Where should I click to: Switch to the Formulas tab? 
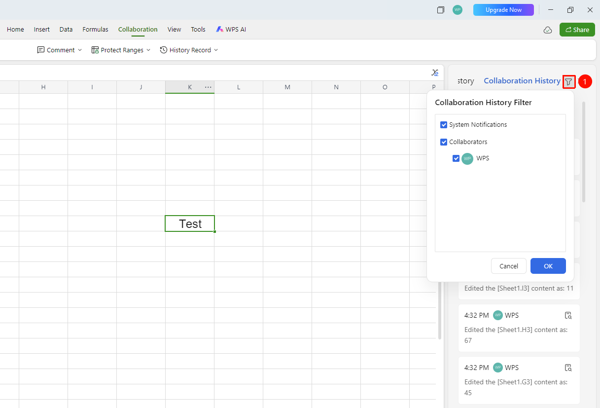coord(95,30)
